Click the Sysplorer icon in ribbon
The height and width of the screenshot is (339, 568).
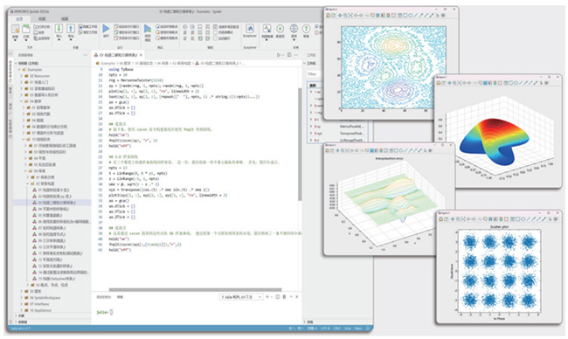coord(250,29)
